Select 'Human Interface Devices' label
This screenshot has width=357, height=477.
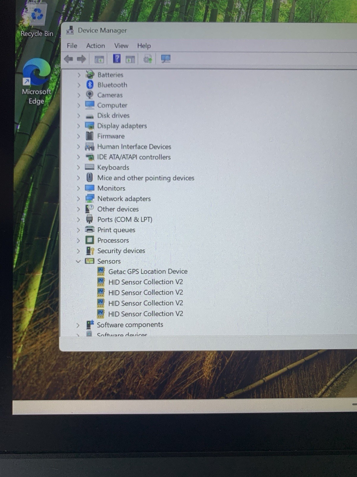[134, 146]
